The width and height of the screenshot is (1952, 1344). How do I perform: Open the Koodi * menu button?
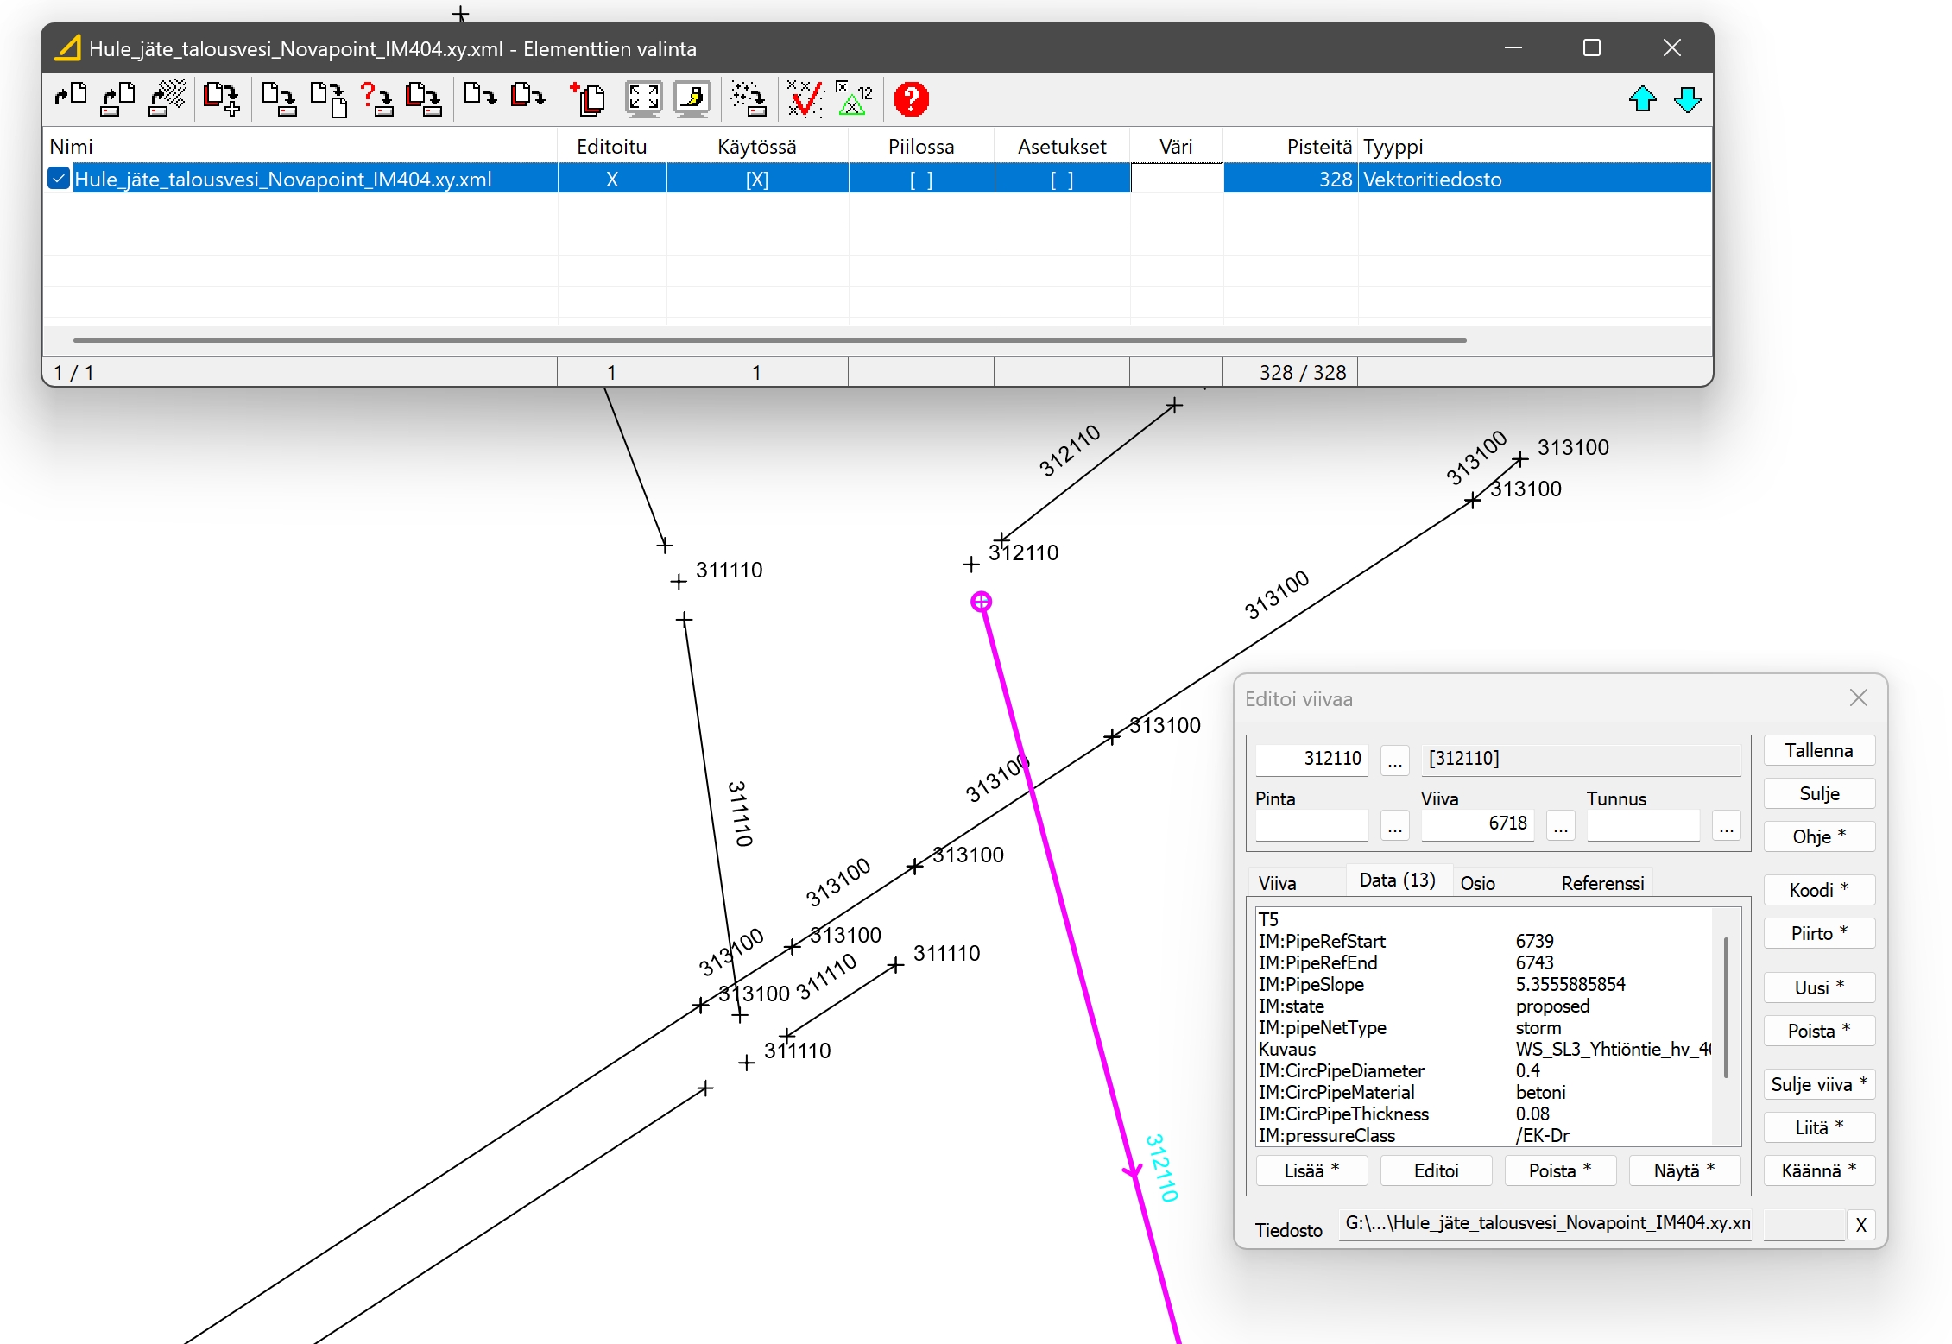click(x=1819, y=890)
